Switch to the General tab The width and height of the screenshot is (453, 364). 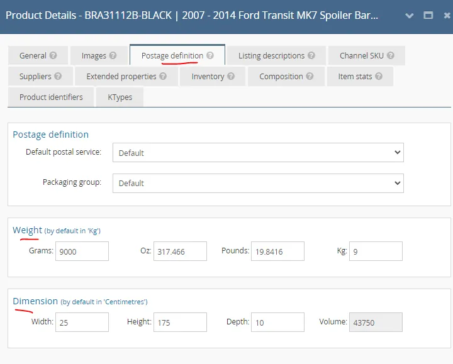pos(38,55)
